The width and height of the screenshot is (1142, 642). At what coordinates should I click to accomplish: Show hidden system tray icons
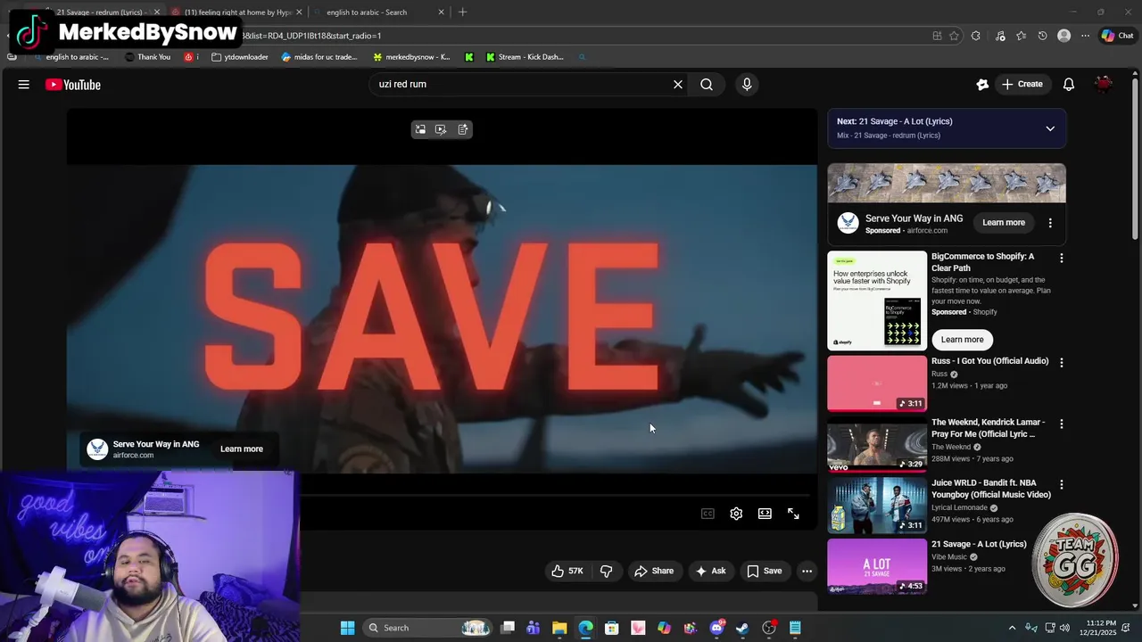pyautogui.click(x=1012, y=628)
